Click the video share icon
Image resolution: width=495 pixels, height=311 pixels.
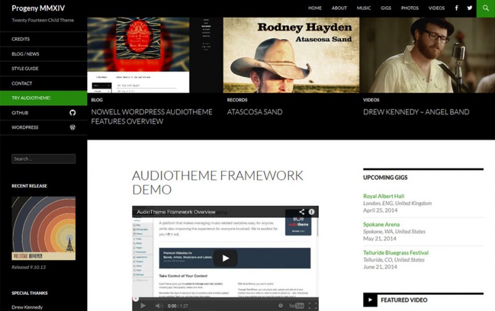pyautogui.click(x=301, y=211)
